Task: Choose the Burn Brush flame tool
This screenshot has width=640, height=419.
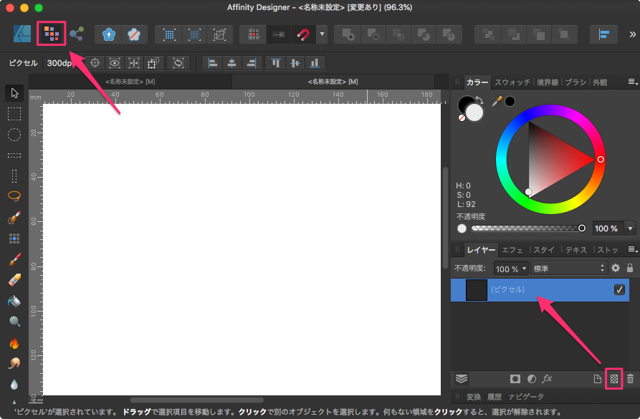Action: 14,343
